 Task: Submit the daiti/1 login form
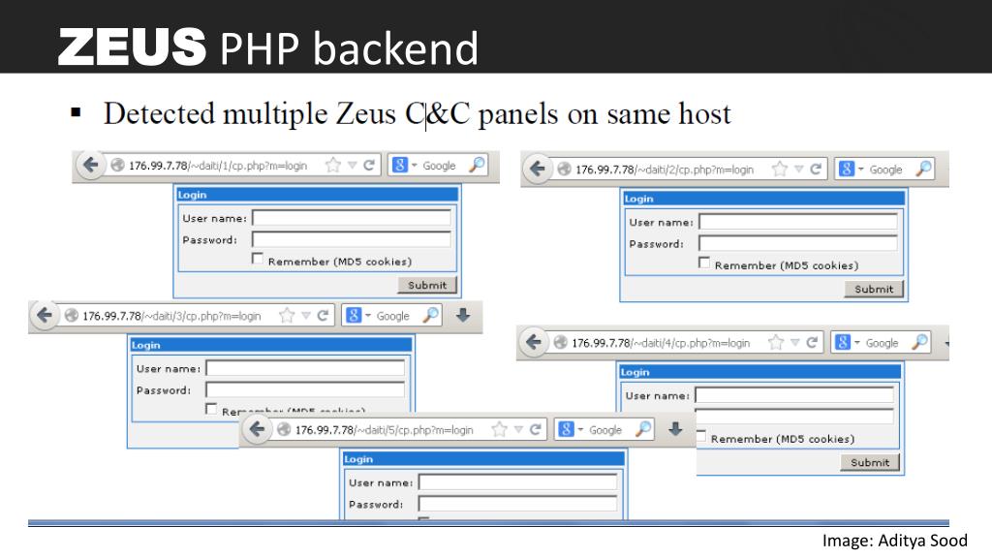tap(427, 285)
